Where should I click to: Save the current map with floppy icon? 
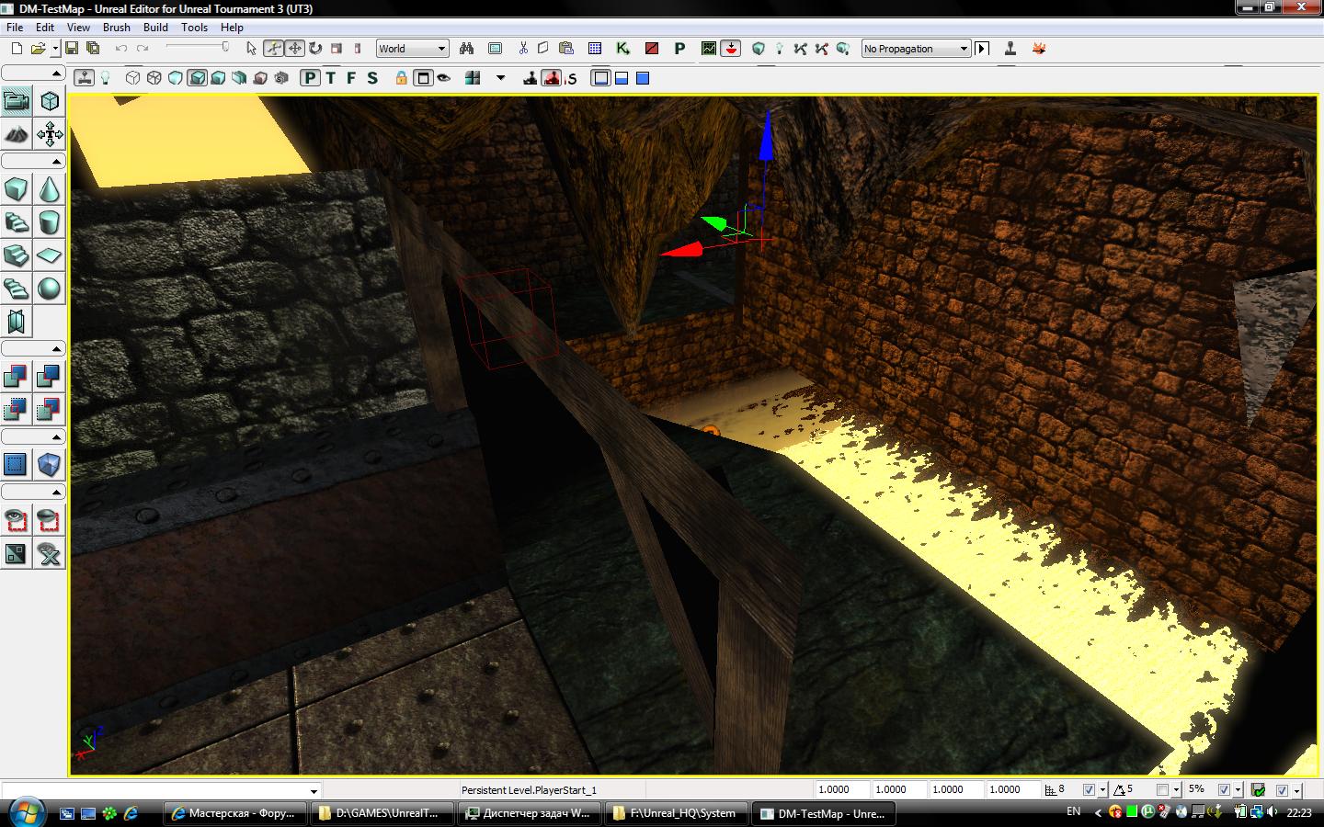tap(72, 49)
